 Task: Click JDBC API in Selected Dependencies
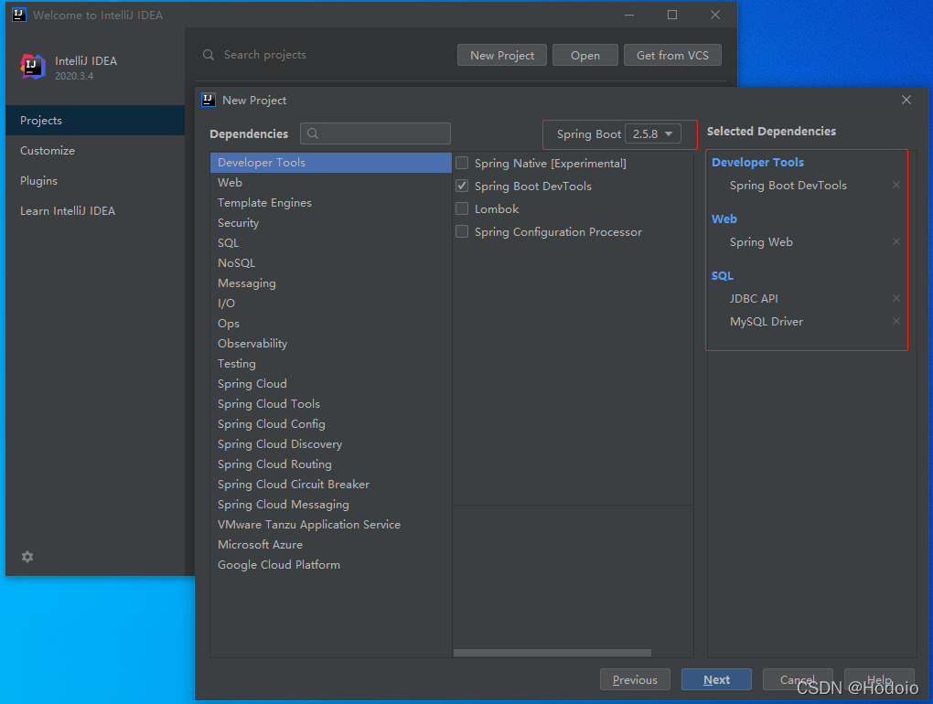coord(754,298)
